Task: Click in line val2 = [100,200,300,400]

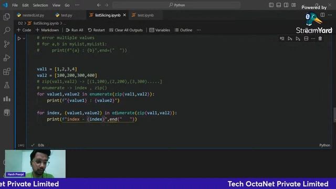Action: pyautogui.click(x=67, y=76)
